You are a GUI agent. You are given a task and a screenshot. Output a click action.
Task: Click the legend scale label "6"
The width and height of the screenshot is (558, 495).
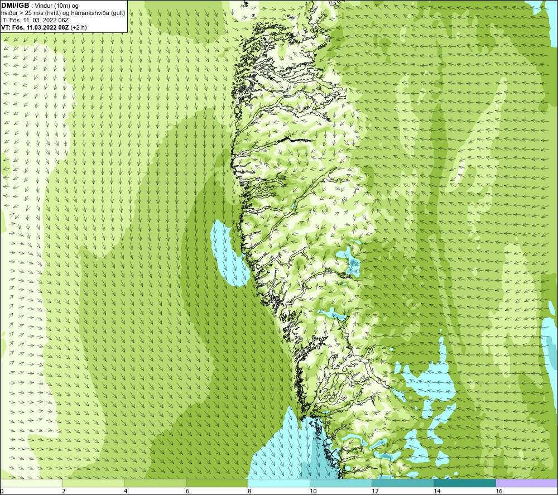[x=187, y=491]
